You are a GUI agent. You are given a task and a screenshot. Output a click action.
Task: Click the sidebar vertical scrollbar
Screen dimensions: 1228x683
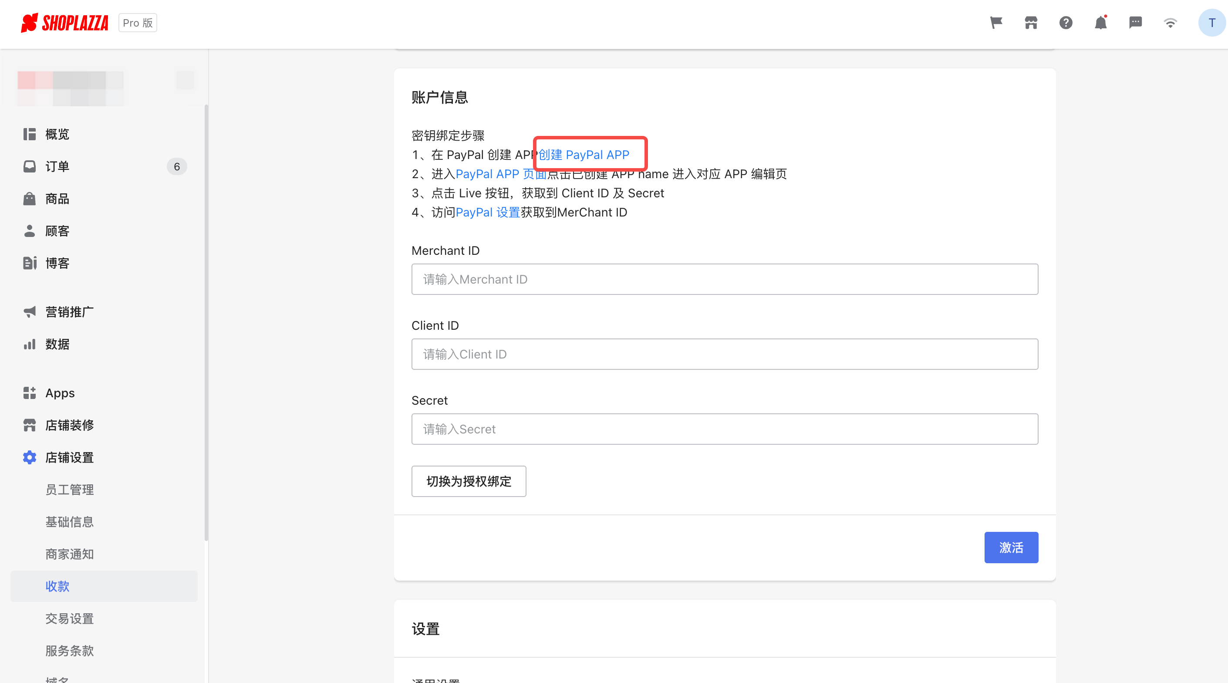coord(206,323)
